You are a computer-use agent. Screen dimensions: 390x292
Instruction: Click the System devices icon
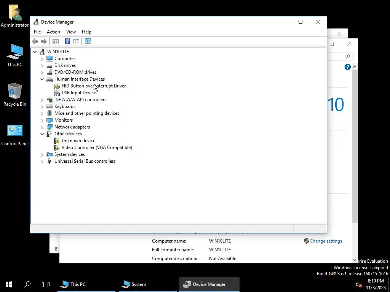(x=50, y=154)
